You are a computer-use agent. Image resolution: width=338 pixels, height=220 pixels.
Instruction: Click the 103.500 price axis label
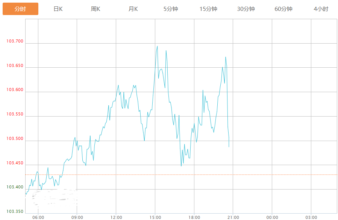click(15, 139)
